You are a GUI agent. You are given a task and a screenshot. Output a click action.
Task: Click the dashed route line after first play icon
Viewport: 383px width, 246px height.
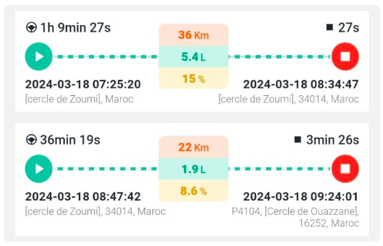click(x=106, y=57)
